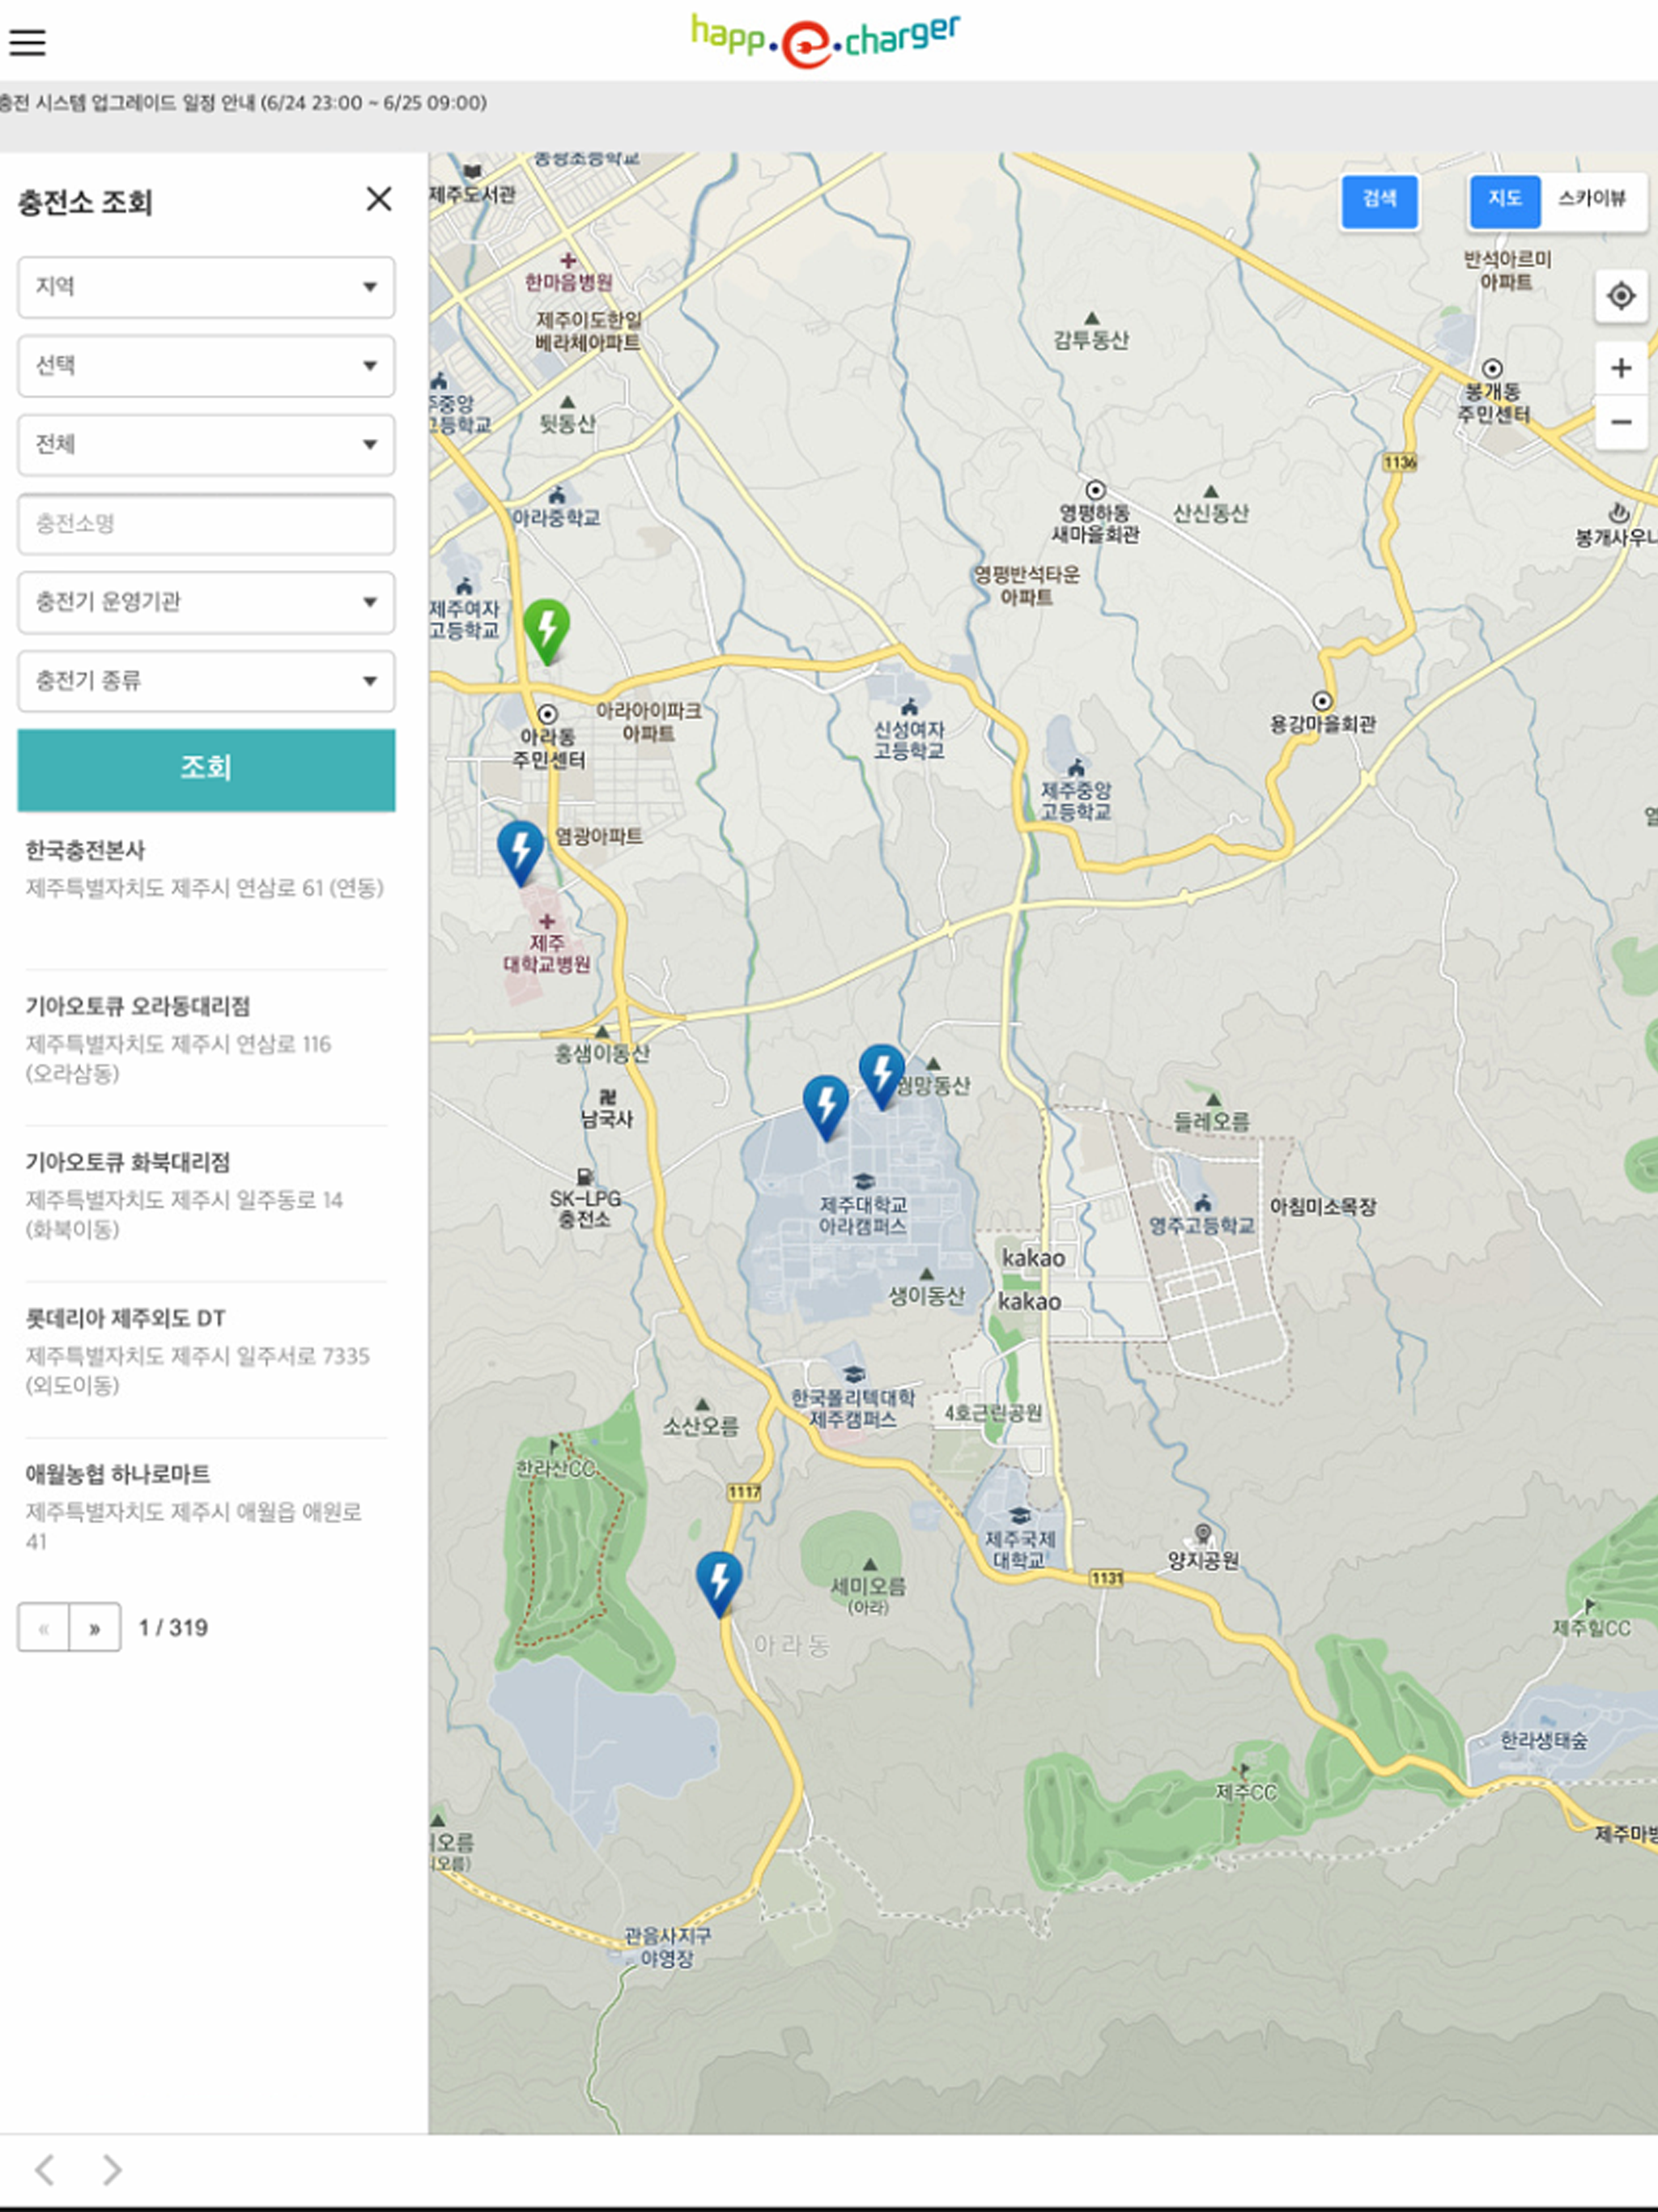Click the blue 검색 button
Viewport: 1658px width, 2212px height.
[1379, 201]
